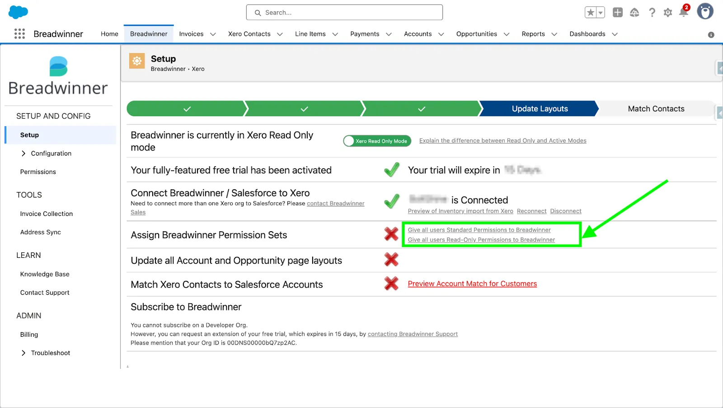Open the Trailhead guidance icon
This screenshot has width=723, height=408.
[x=634, y=13]
